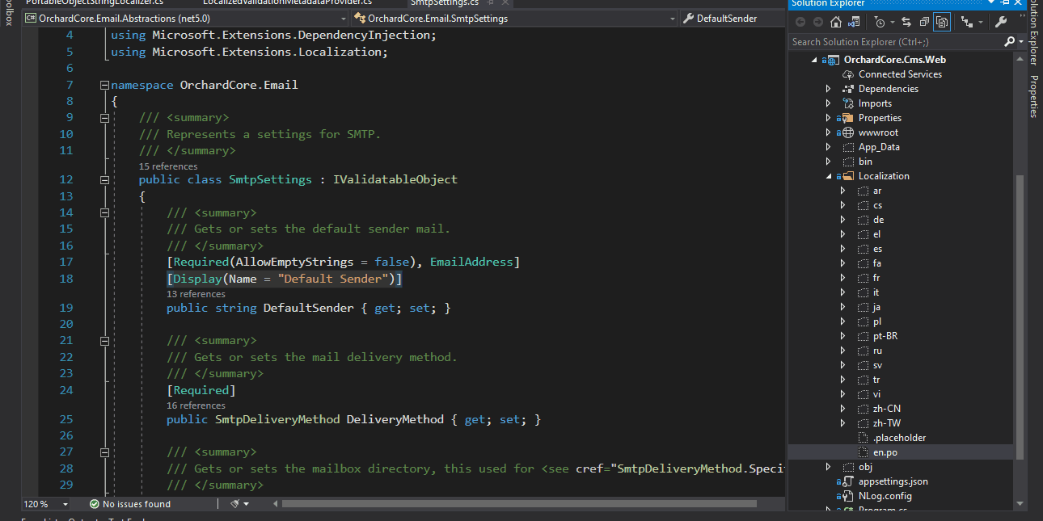
Task: Expand the Imports node
Action: coord(828,103)
